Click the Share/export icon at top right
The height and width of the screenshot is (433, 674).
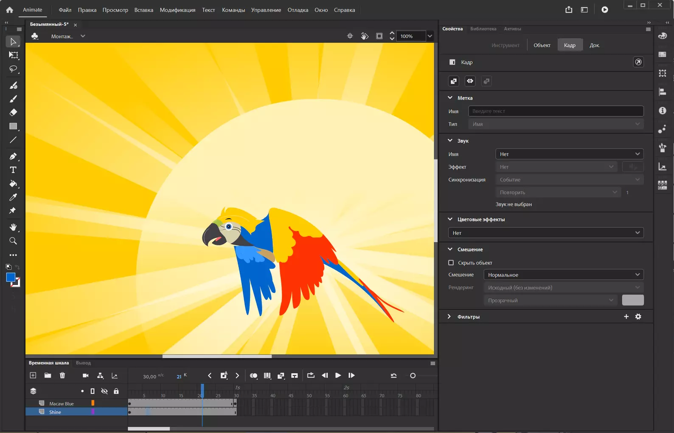(x=569, y=10)
